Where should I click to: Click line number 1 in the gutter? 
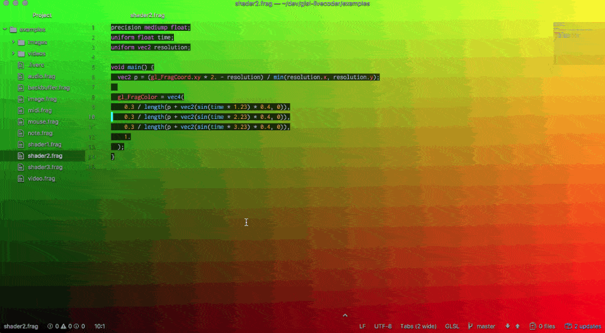(93, 28)
